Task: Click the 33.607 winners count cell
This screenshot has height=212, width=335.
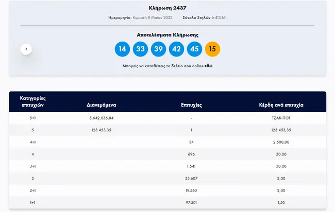Action: point(191,178)
